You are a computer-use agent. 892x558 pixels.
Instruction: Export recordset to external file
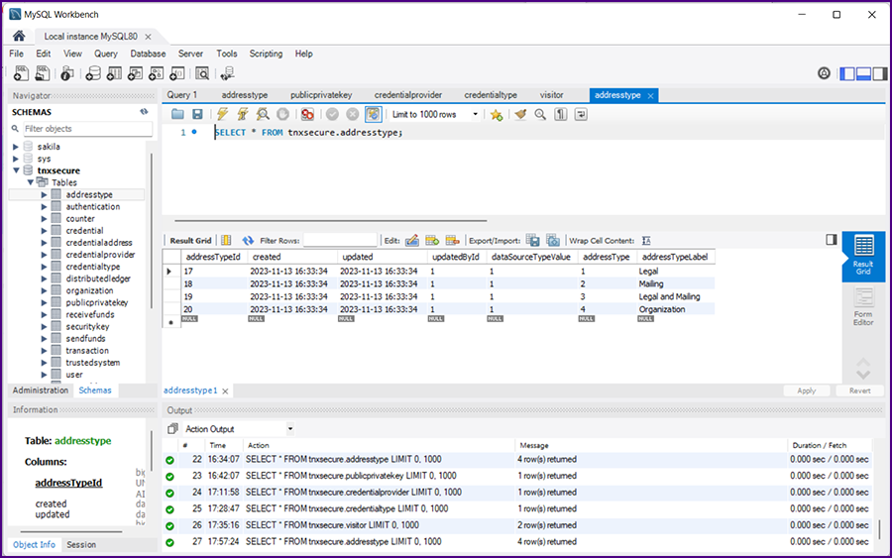[x=532, y=240]
